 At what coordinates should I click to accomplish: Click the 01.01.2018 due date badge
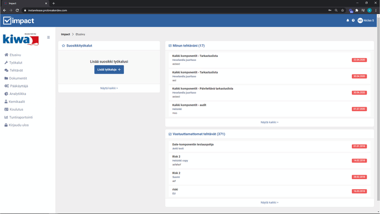coord(359,147)
